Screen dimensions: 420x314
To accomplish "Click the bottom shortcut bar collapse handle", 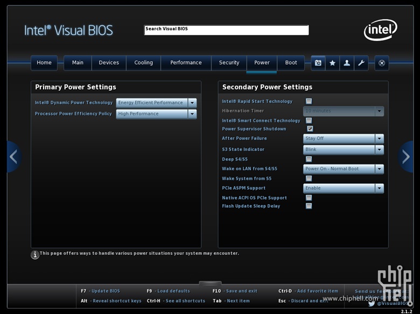I will [210, 283].
